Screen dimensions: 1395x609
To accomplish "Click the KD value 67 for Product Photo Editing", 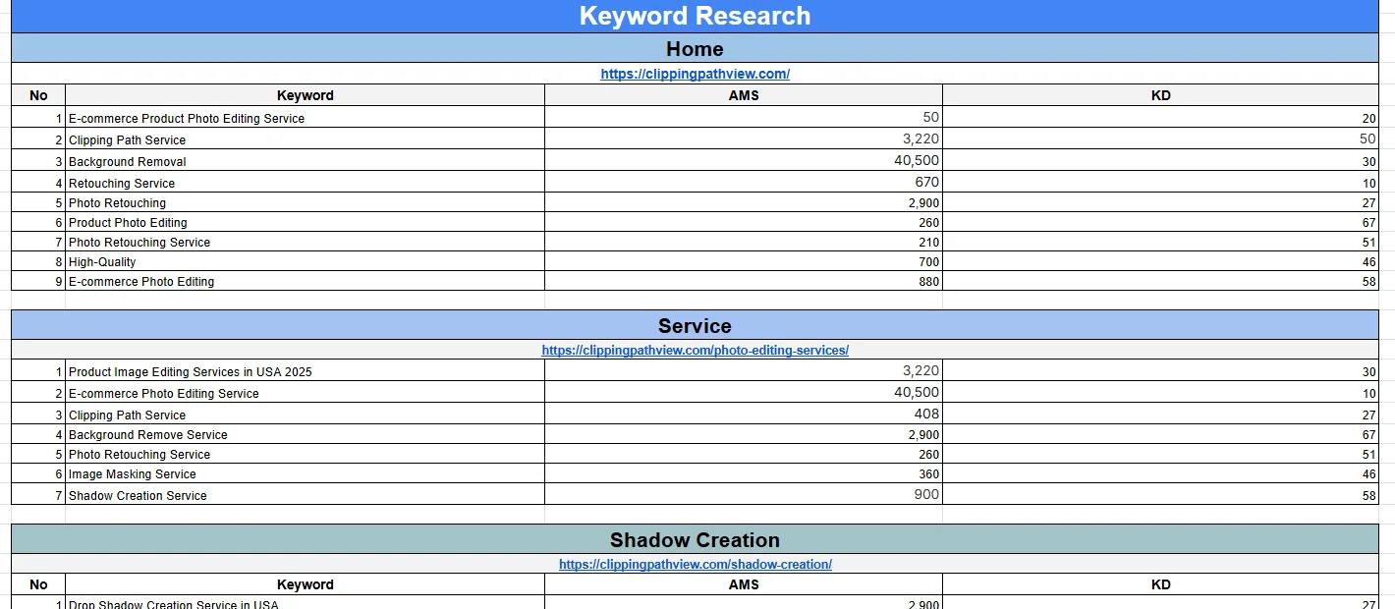I will [1159, 222].
